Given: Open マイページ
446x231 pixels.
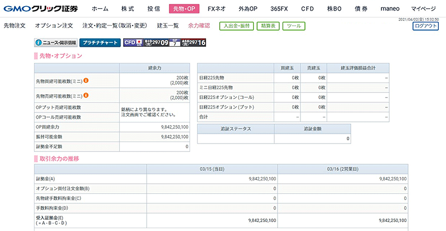Looking at the screenshot, I should 424,9.
